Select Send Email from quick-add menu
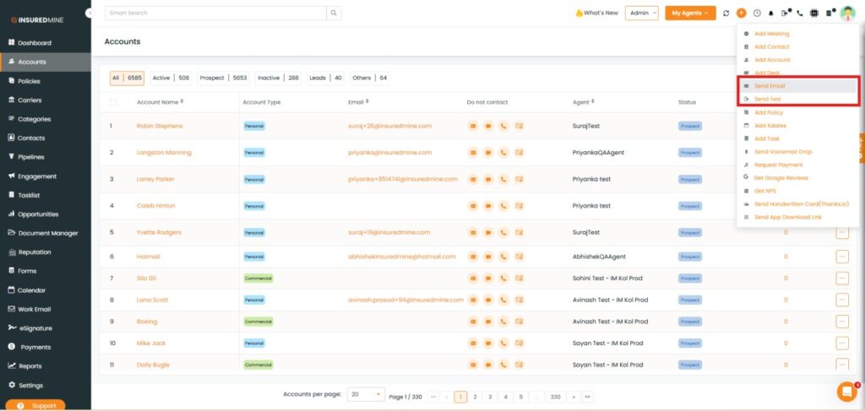Image resolution: width=865 pixels, height=411 pixels. click(769, 86)
